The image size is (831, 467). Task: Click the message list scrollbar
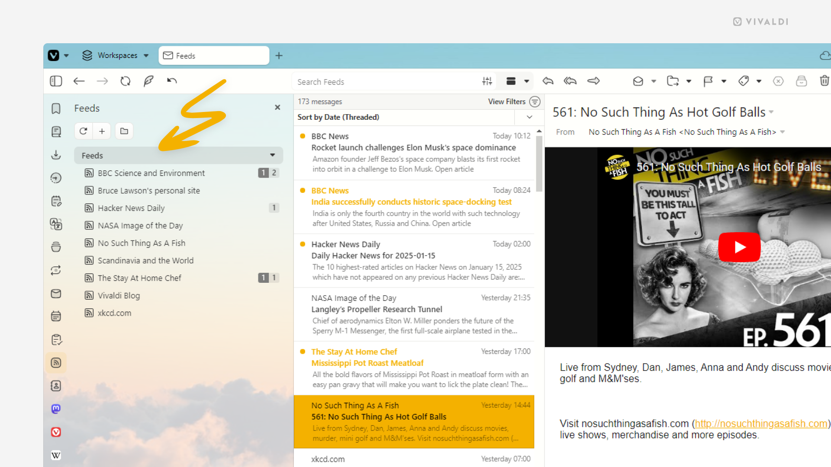click(x=539, y=164)
